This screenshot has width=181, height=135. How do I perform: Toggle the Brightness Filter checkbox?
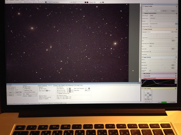23,90
